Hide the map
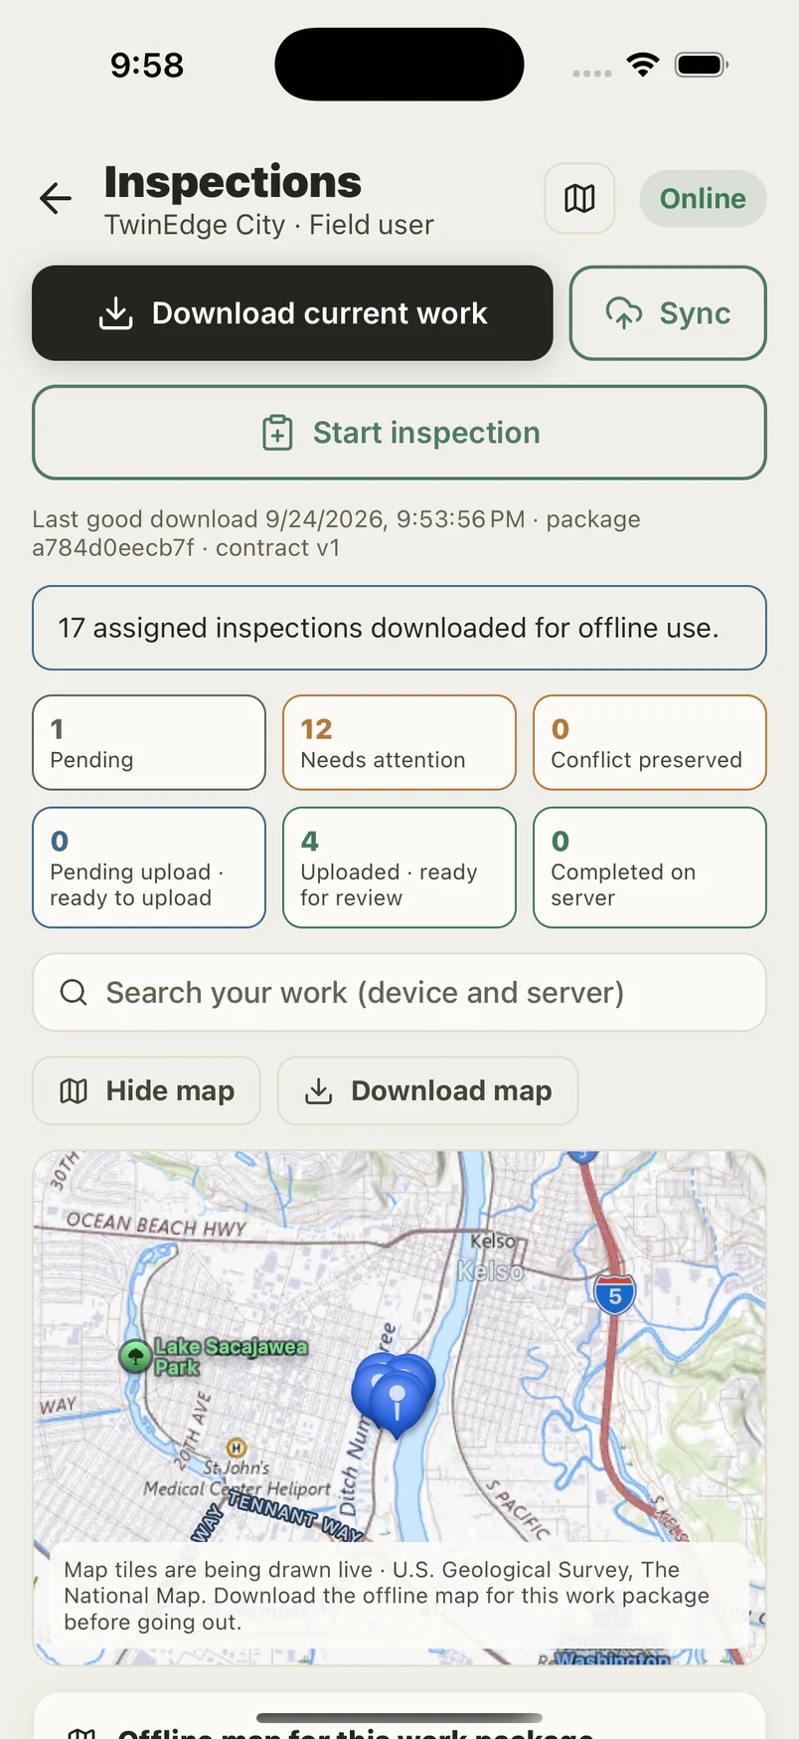The height and width of the screenshot is (1739, 799). (147, 1090)
